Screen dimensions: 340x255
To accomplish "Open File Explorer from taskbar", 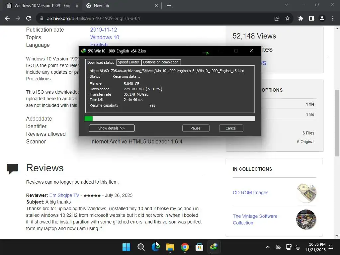I will click(x=170, y=247).
